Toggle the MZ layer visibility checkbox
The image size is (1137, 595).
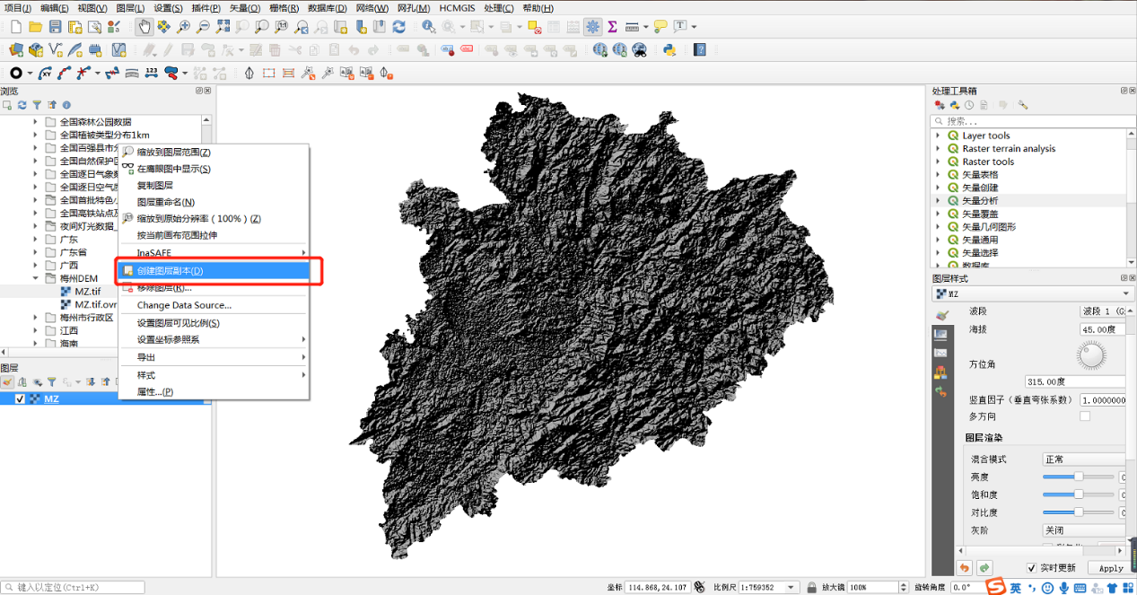pos(20,399)
